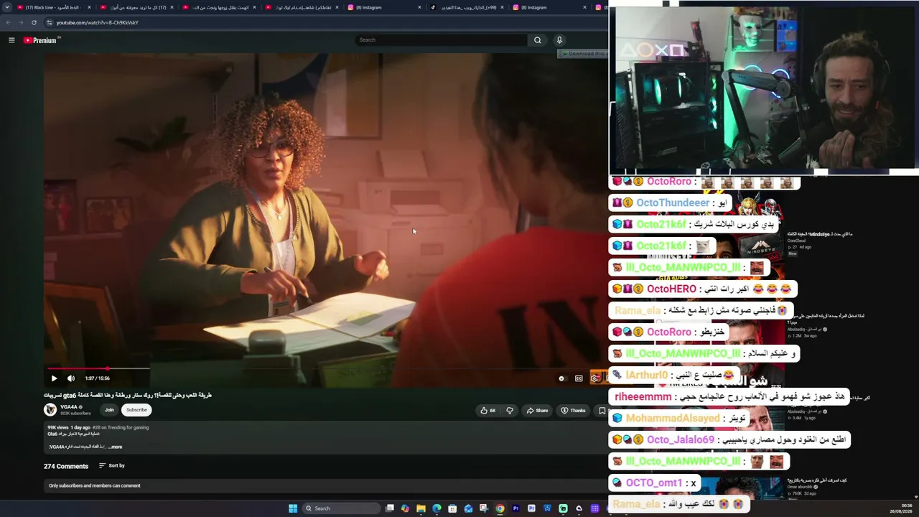Share the video

pyautogui.click(x=537, y=411)
